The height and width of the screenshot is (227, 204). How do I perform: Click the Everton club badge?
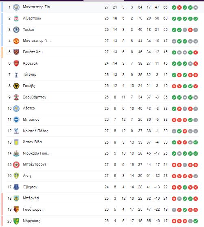coord(16,187)
